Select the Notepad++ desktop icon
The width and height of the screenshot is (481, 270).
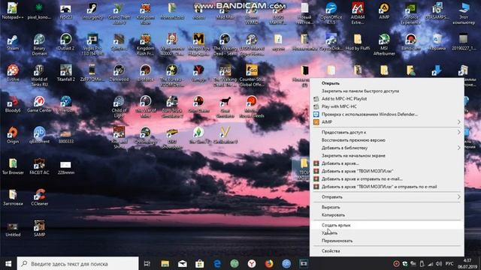point(13,11)
